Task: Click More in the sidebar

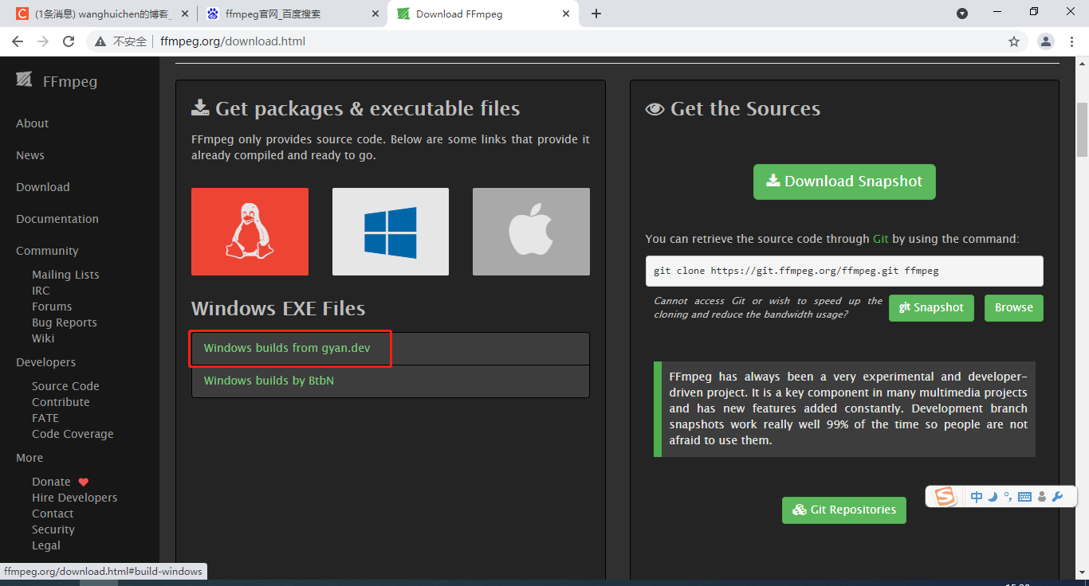Action: (29, 458)
